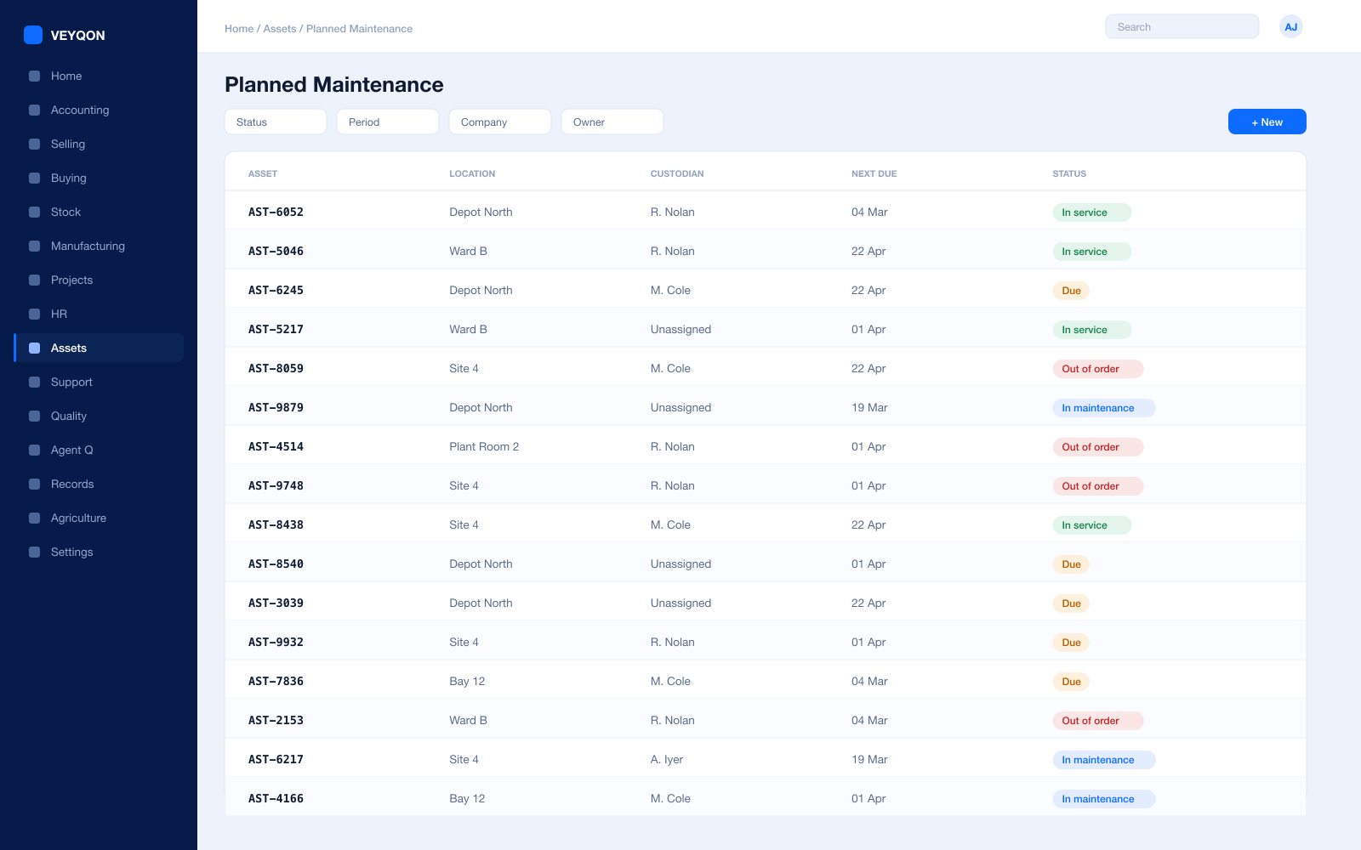This screenshot has height=850, width=1361.
Task: Click Bay 12 location in AST-7836 row
Action: click(467, 681)
